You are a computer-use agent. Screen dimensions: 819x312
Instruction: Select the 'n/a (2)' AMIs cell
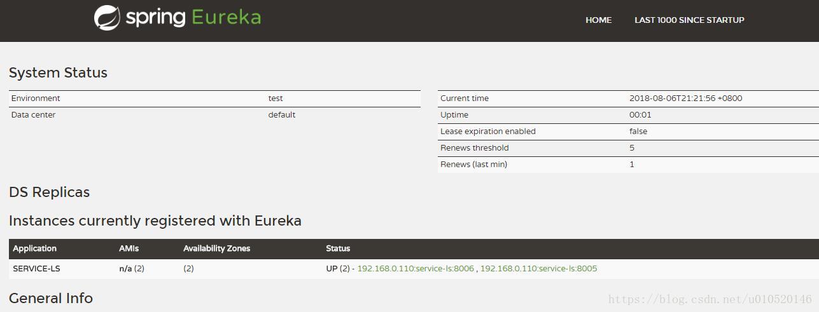pos(132,269)
